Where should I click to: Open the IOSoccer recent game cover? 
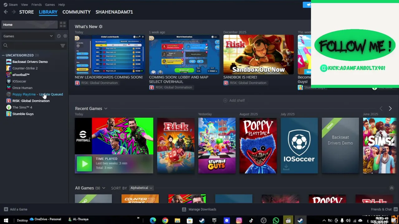click(x=299, y=145)
